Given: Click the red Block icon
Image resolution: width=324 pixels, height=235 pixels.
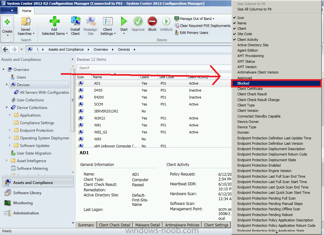Looking at the screenshot, I should [x=152, y=21].
